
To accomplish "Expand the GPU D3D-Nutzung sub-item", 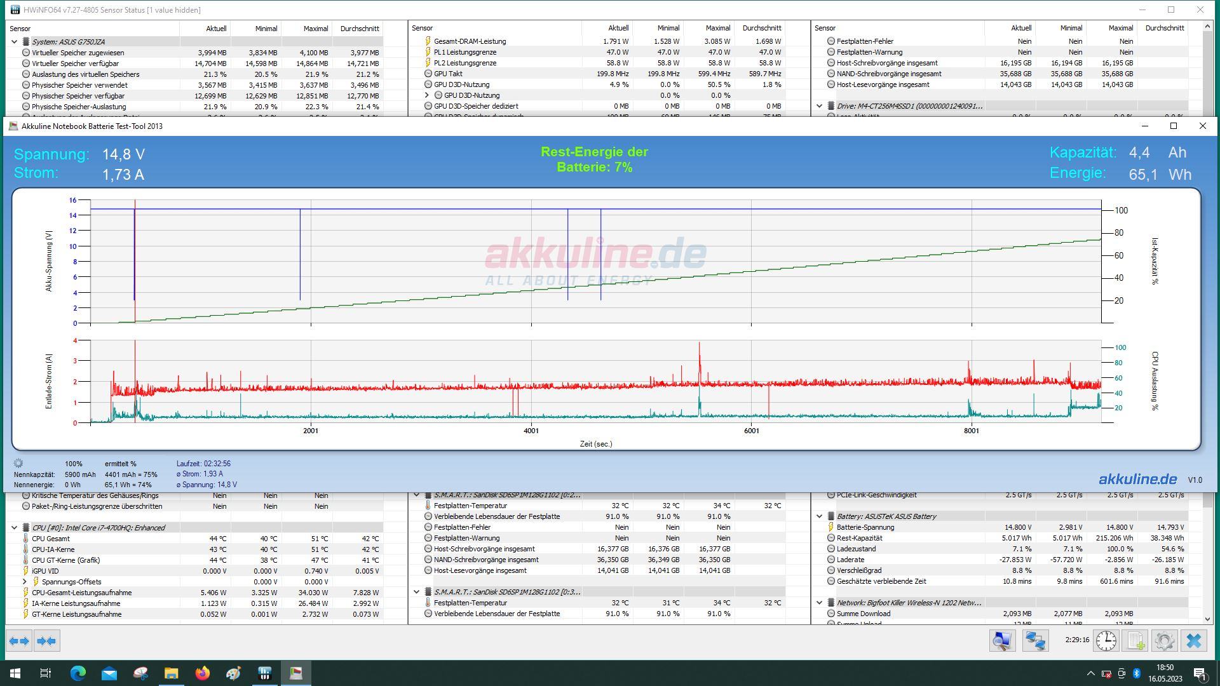I will [x=427, y=95].
